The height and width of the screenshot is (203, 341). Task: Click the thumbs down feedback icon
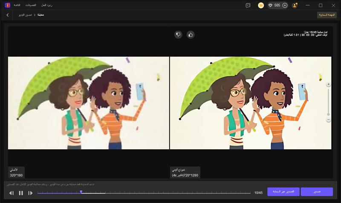click(x=178, y=35)
